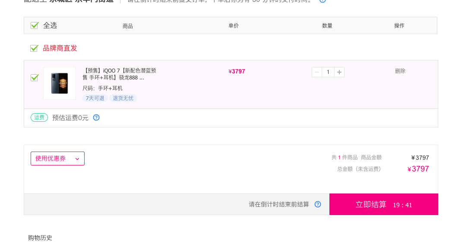Click the iQOO 7 phone thumbnail
The height and width of the screenshot is (244, 449).
(60, 83)
